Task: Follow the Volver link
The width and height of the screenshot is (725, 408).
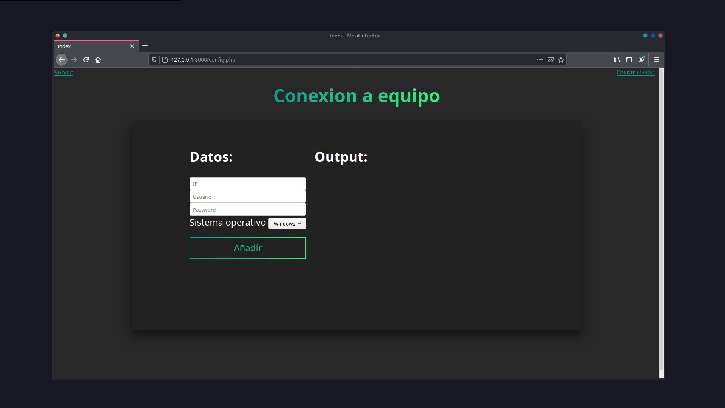Action: pos(63,72)
